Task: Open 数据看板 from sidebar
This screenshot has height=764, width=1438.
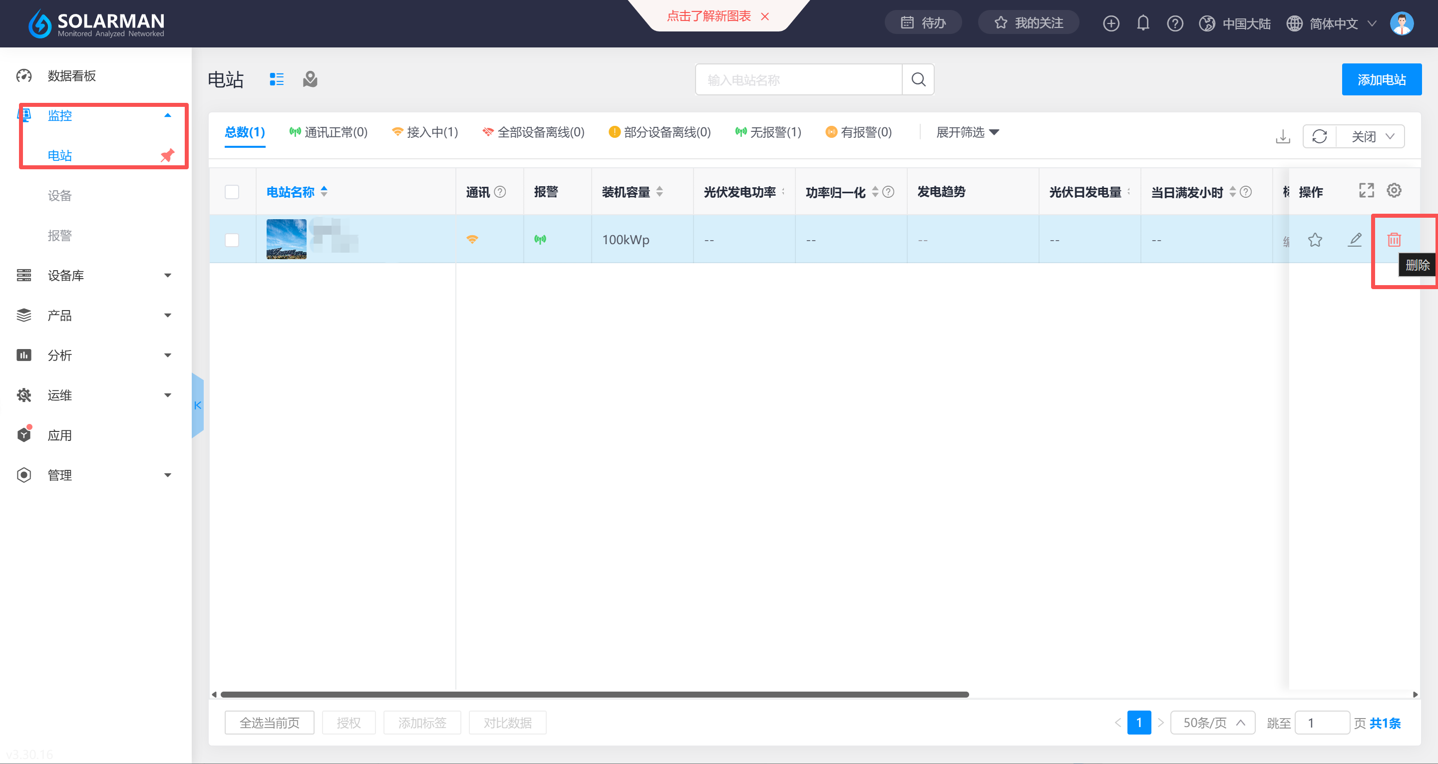Action: [71, 75]
